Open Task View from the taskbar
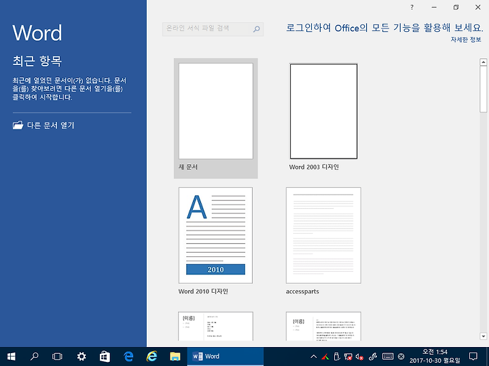Viewport: 489px width, 366px height. pyautogui.click(x=57, y=357)
